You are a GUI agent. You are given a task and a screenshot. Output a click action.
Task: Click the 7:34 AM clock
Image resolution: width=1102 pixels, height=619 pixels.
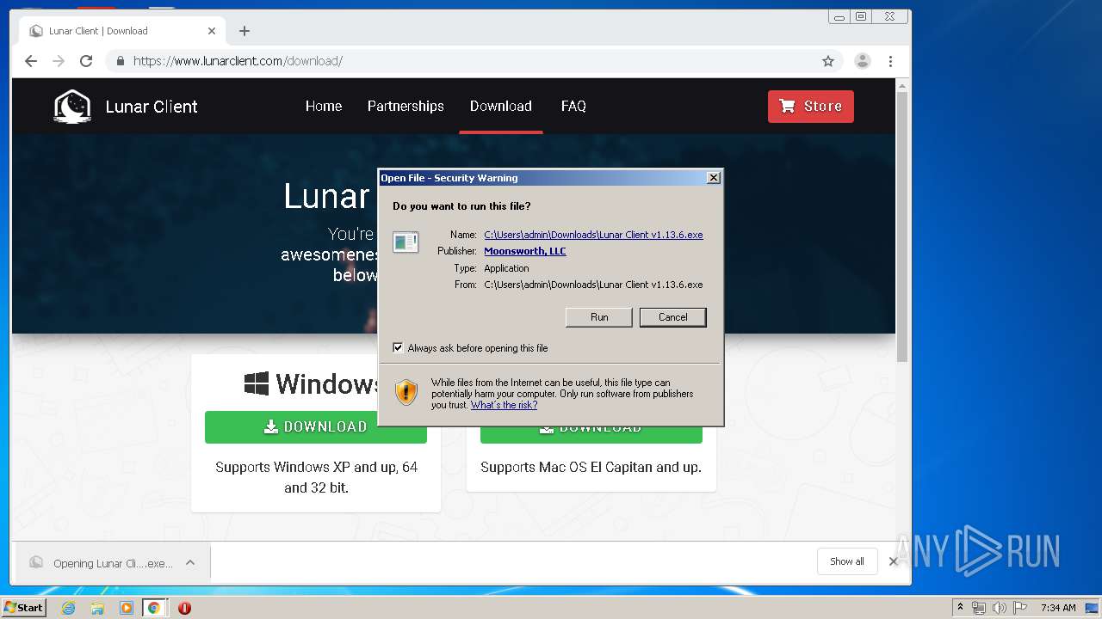(x=1058, y=608)
